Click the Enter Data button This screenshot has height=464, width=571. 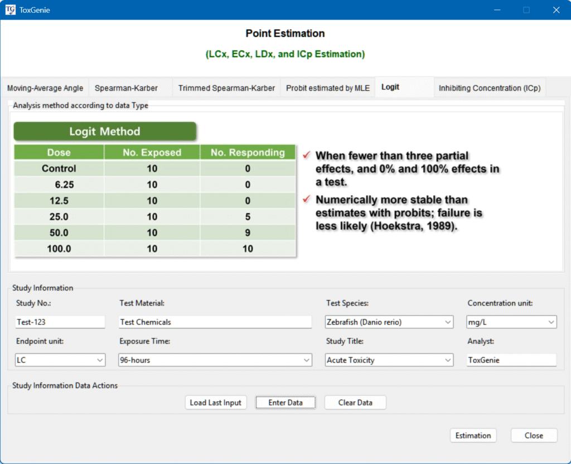click(x=285, y=403)
